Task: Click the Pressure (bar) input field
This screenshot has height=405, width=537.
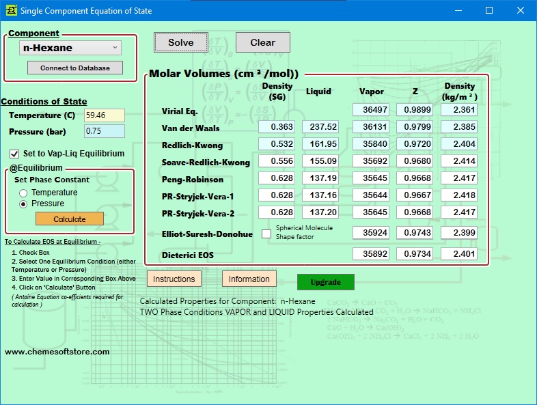Action: pyautogui.click(x=105, y=131)
